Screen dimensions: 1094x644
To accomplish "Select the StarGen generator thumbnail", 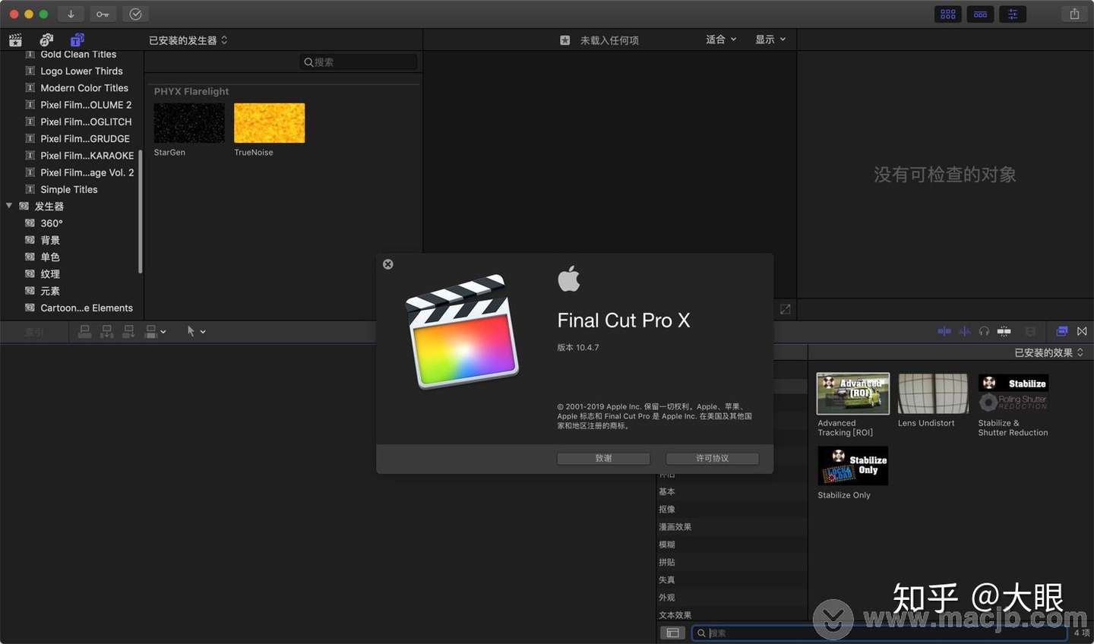I will coord(189,123).
